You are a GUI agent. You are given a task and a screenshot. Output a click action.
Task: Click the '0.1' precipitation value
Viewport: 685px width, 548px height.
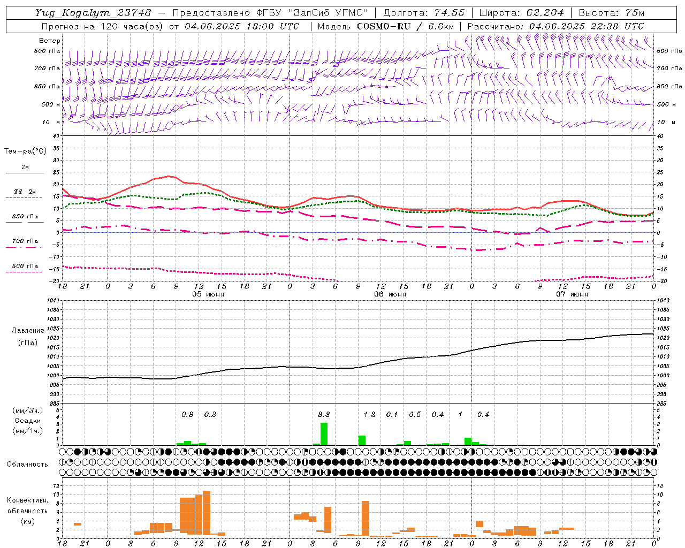tap(392, 414)
